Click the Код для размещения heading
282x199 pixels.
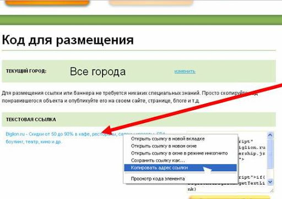68,40
